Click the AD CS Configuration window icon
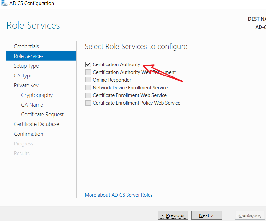 [x=4, y=3]
